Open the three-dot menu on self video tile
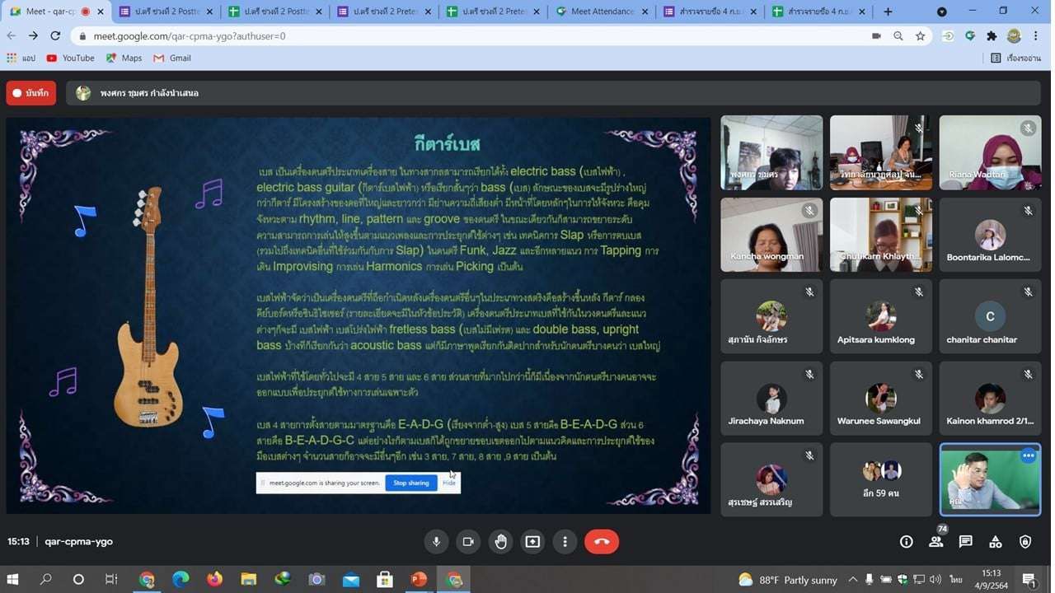Viewport: 1055px width, 593px height. click(1027, 455)
